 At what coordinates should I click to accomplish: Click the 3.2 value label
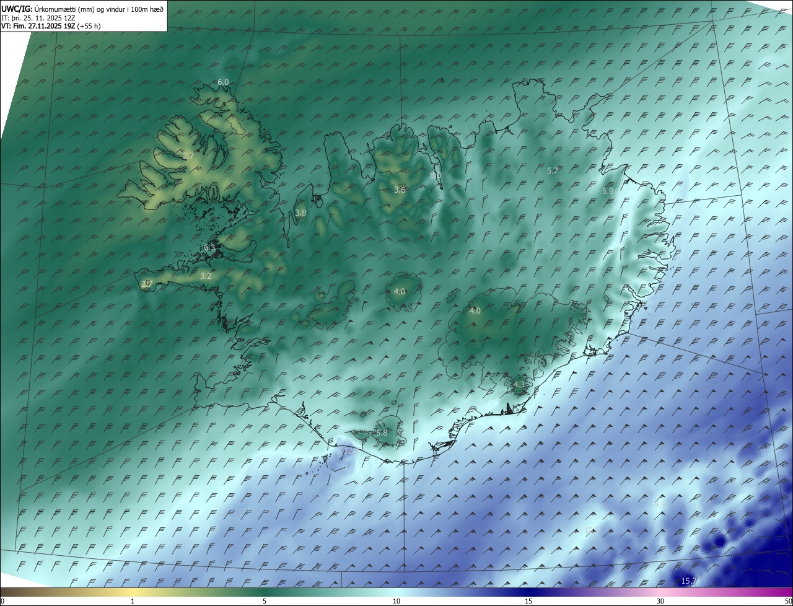(x=206, y=276)
